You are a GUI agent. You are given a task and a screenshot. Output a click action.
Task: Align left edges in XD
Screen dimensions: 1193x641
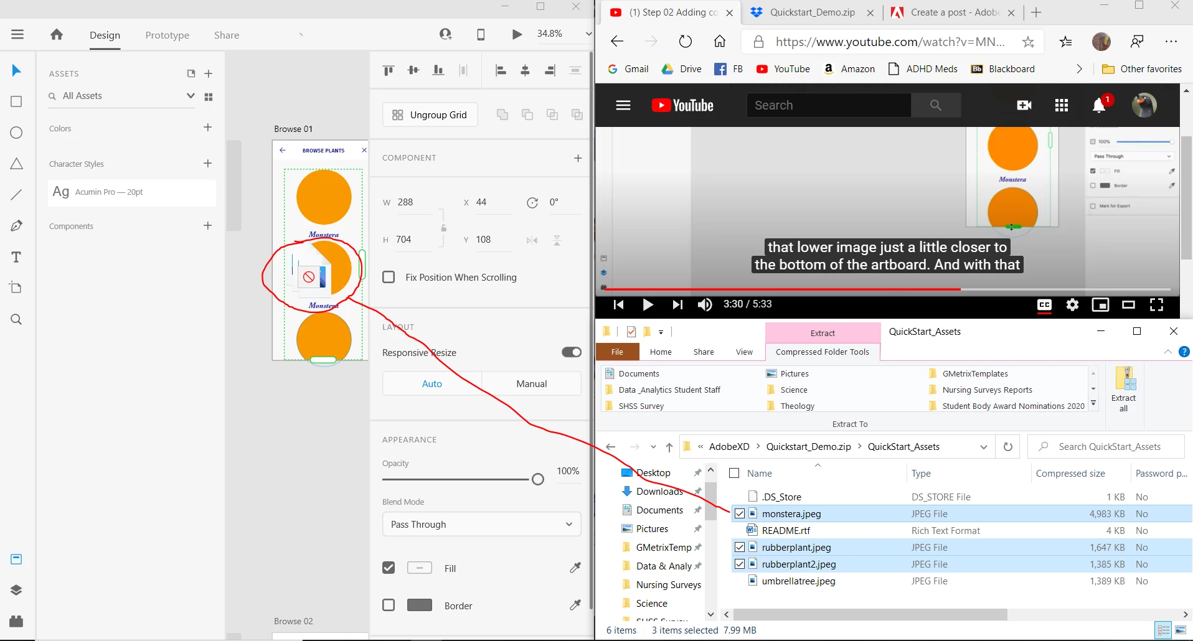pyautogui.click(x=501, y=70)
